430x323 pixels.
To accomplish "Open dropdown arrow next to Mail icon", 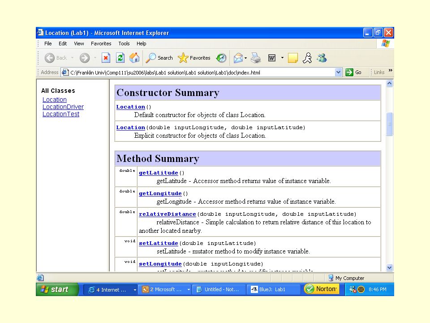I will click(x=245, y=58).
